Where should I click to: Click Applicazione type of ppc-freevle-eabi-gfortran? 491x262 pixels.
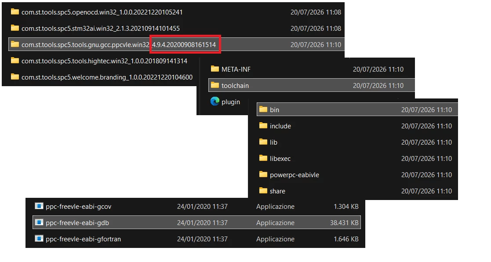pos(275,239)
